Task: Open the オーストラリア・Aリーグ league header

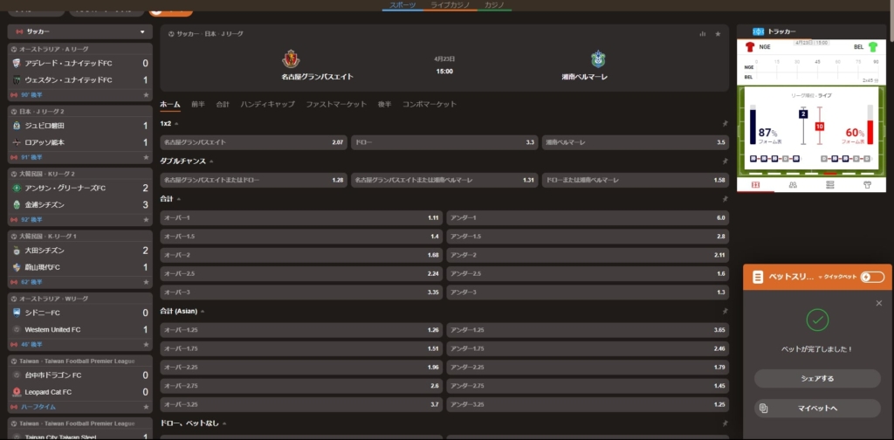Action: point(80,49)
